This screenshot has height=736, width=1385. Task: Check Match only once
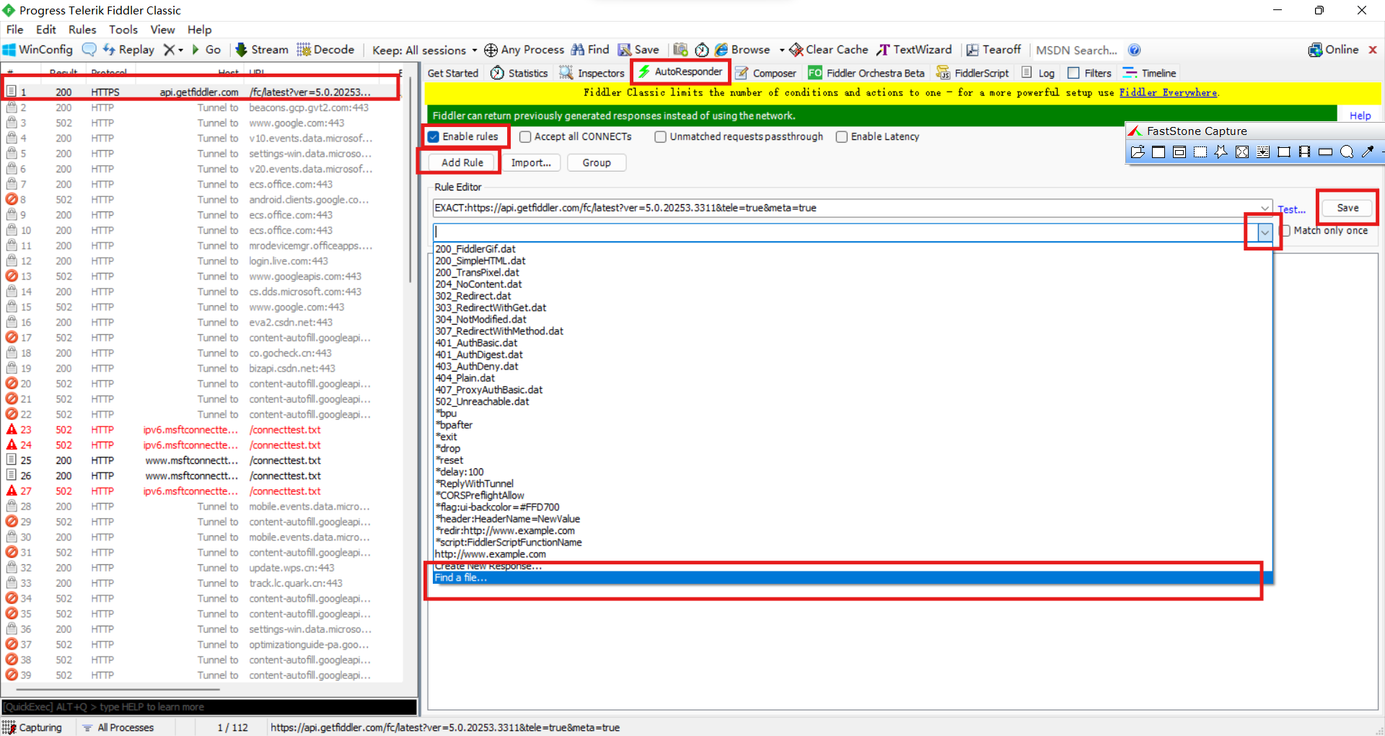pos(1285,231)
